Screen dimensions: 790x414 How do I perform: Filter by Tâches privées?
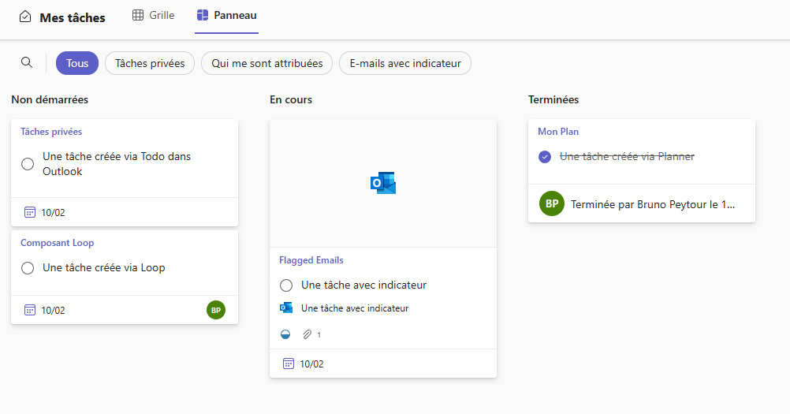(150, 63)
